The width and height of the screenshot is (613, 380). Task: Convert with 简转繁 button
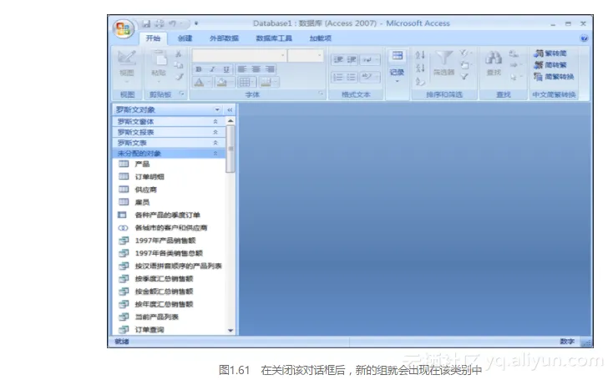coord(550,65)
